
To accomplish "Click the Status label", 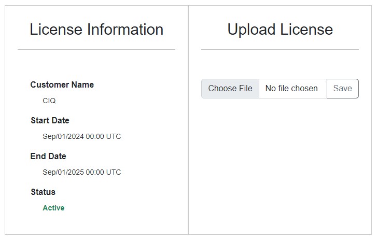I will pyautogui.click(x=43, y=192).
